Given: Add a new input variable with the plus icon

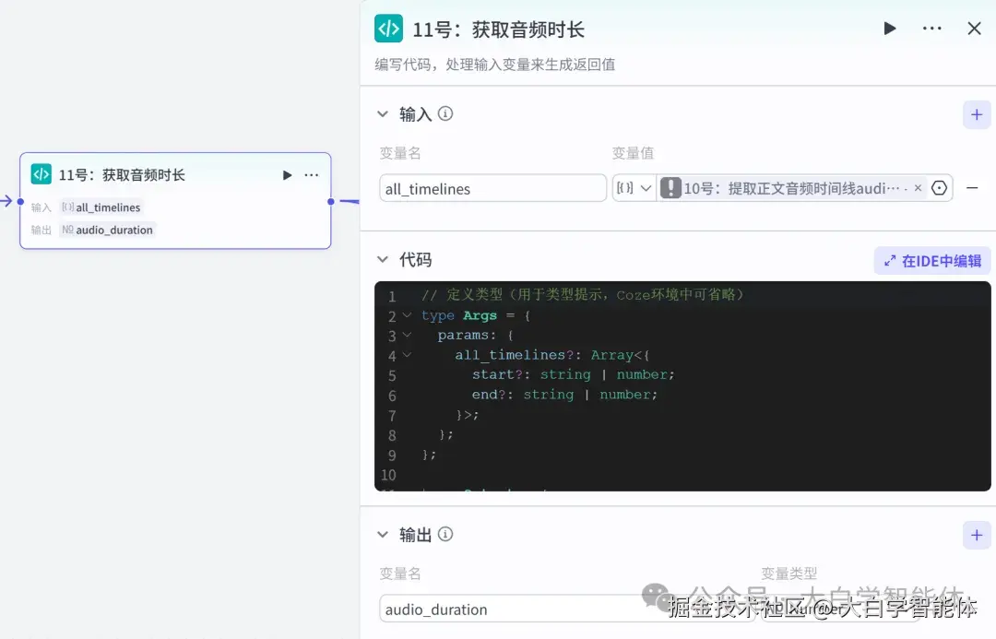Looking at the screenshot, I should click(x=977, y=114).
